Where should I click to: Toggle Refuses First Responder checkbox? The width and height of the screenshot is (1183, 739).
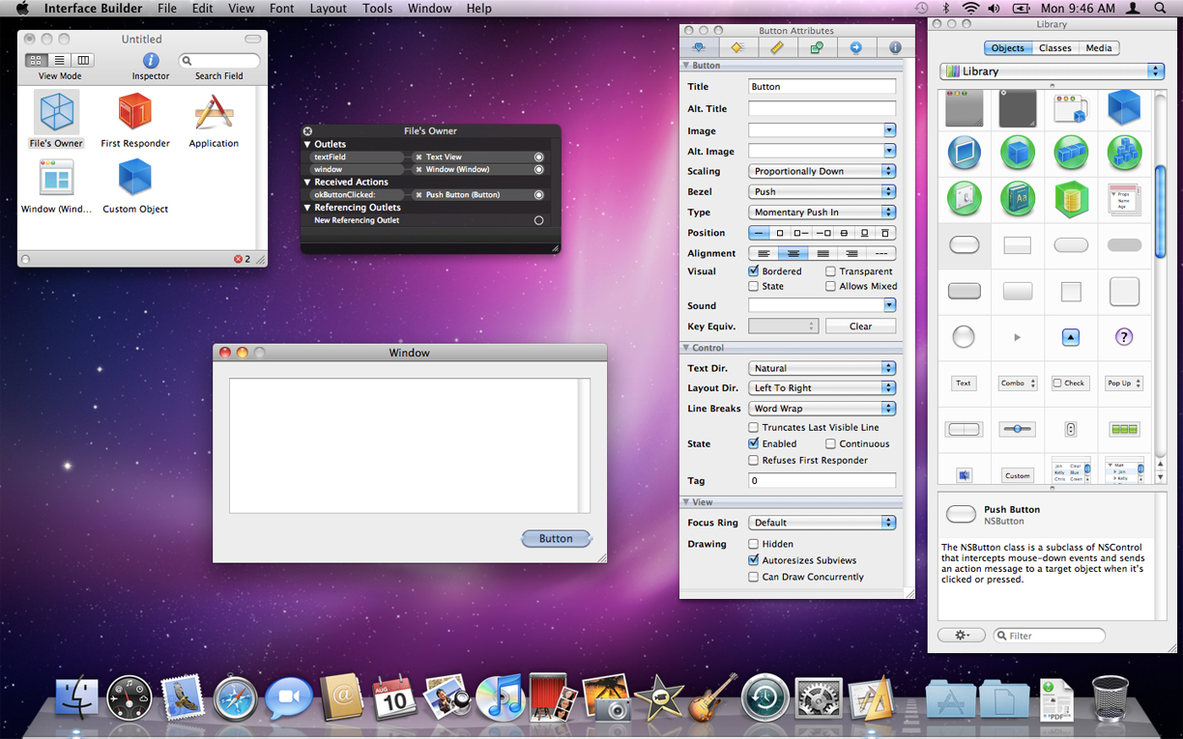(754, 460)
